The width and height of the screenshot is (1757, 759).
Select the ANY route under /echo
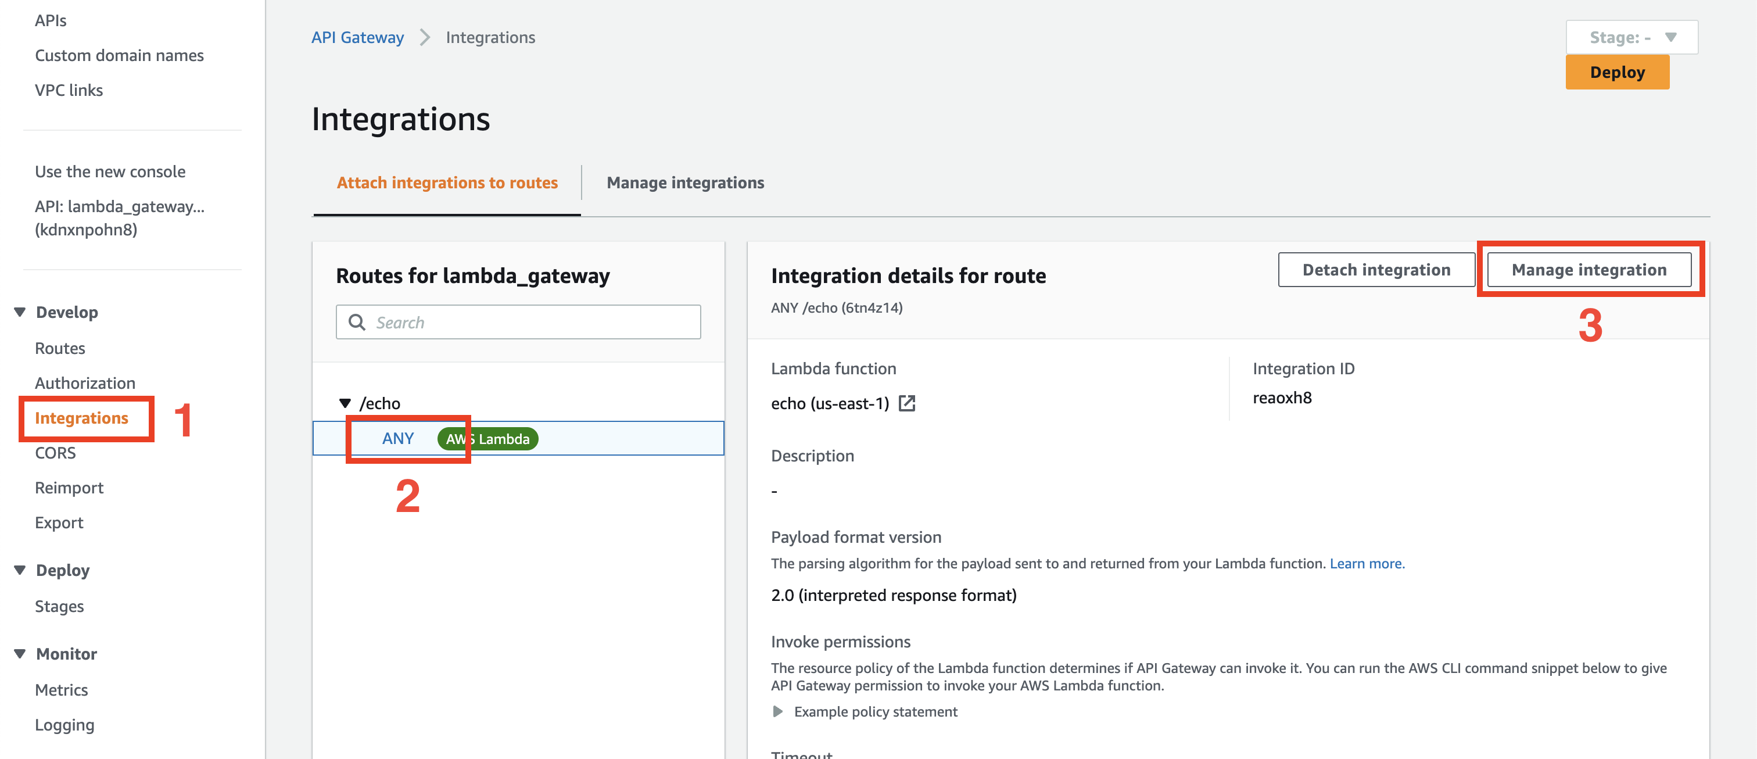coord(399,438)
